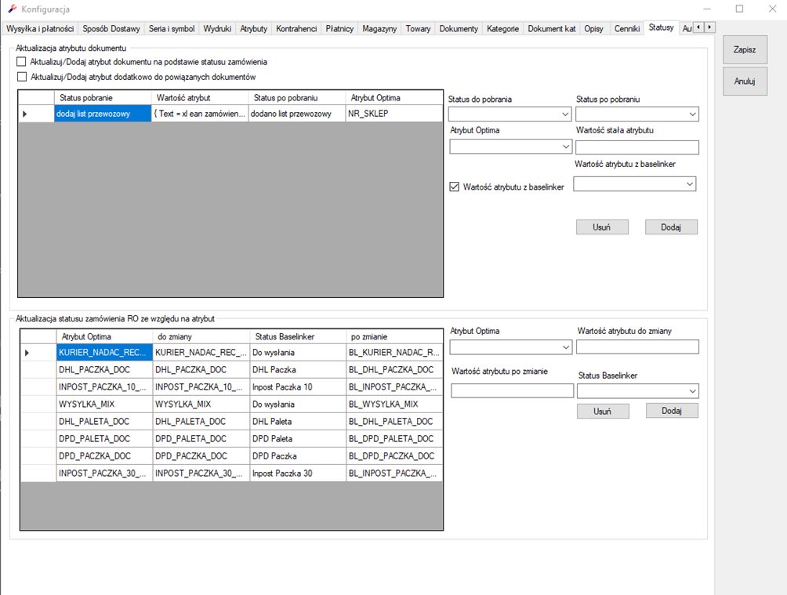Select the 'DPD Paczka' status cell

(298, 456)
